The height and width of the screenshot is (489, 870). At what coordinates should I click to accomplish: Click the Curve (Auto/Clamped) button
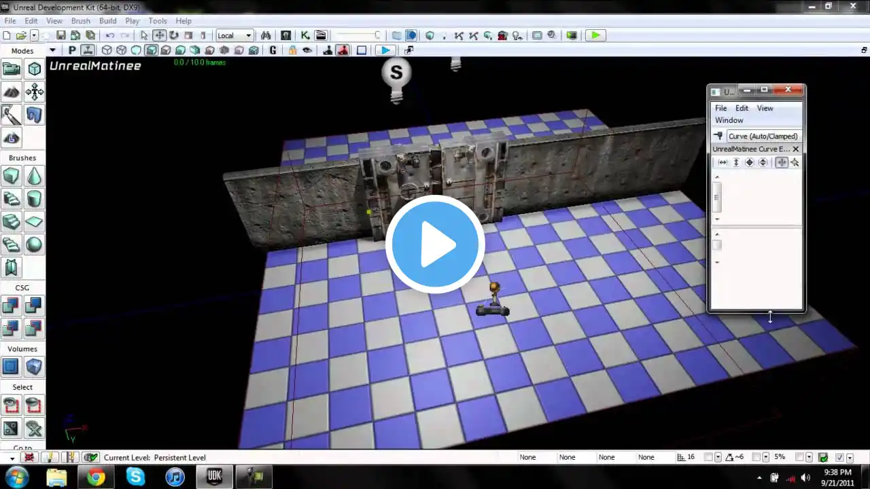click(762, 136)
